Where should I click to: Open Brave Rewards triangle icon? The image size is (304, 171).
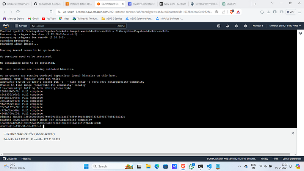tap(238, 12)
